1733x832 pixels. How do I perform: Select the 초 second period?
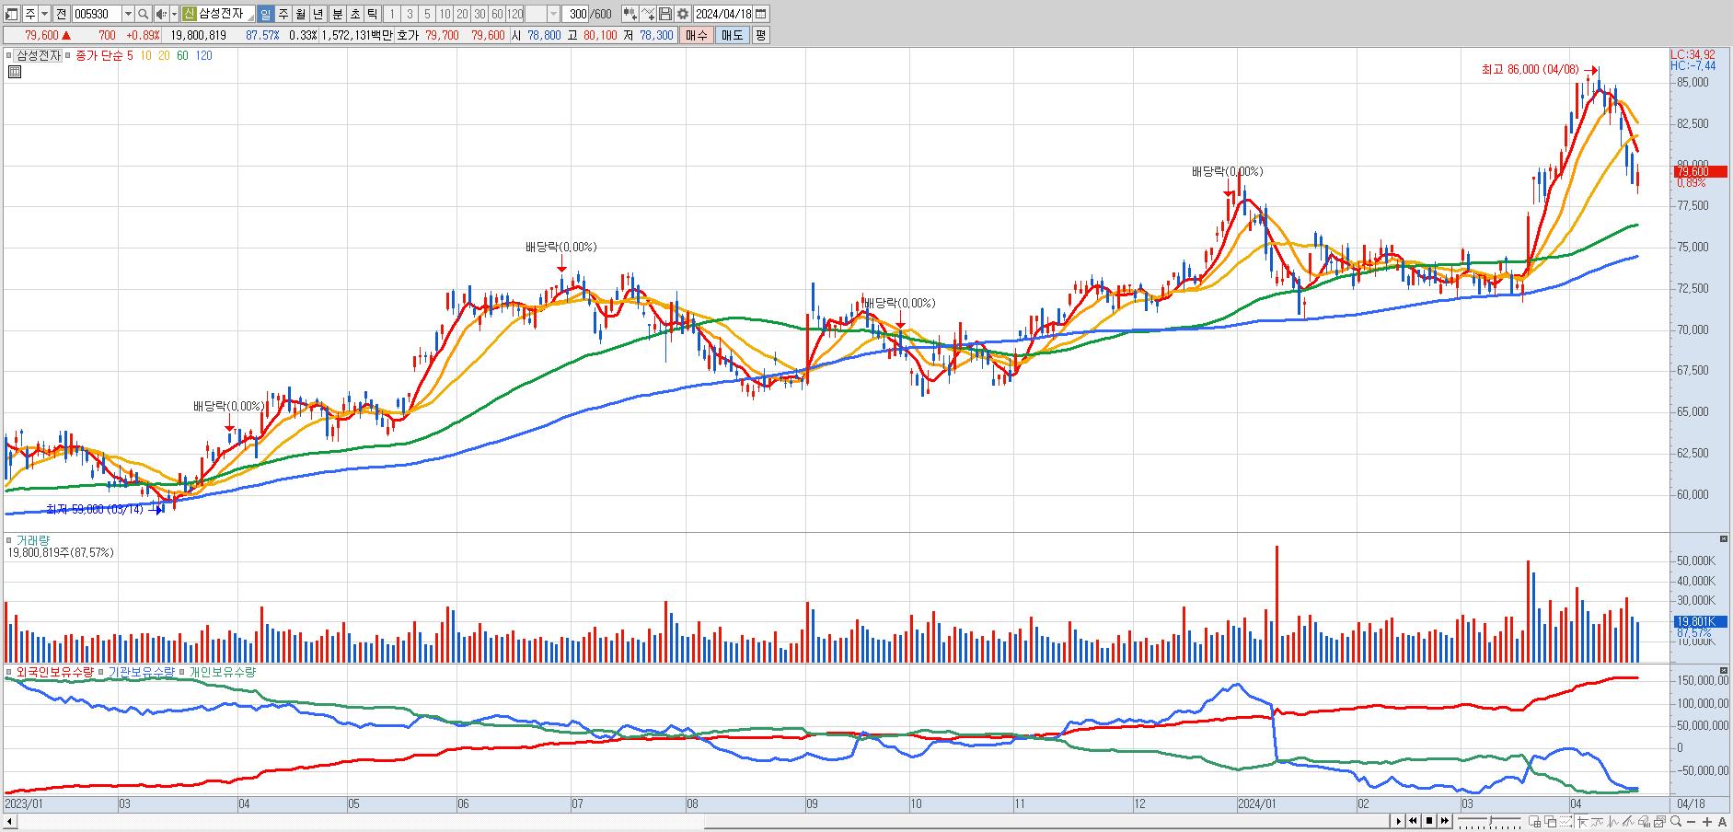pos(354,14)
